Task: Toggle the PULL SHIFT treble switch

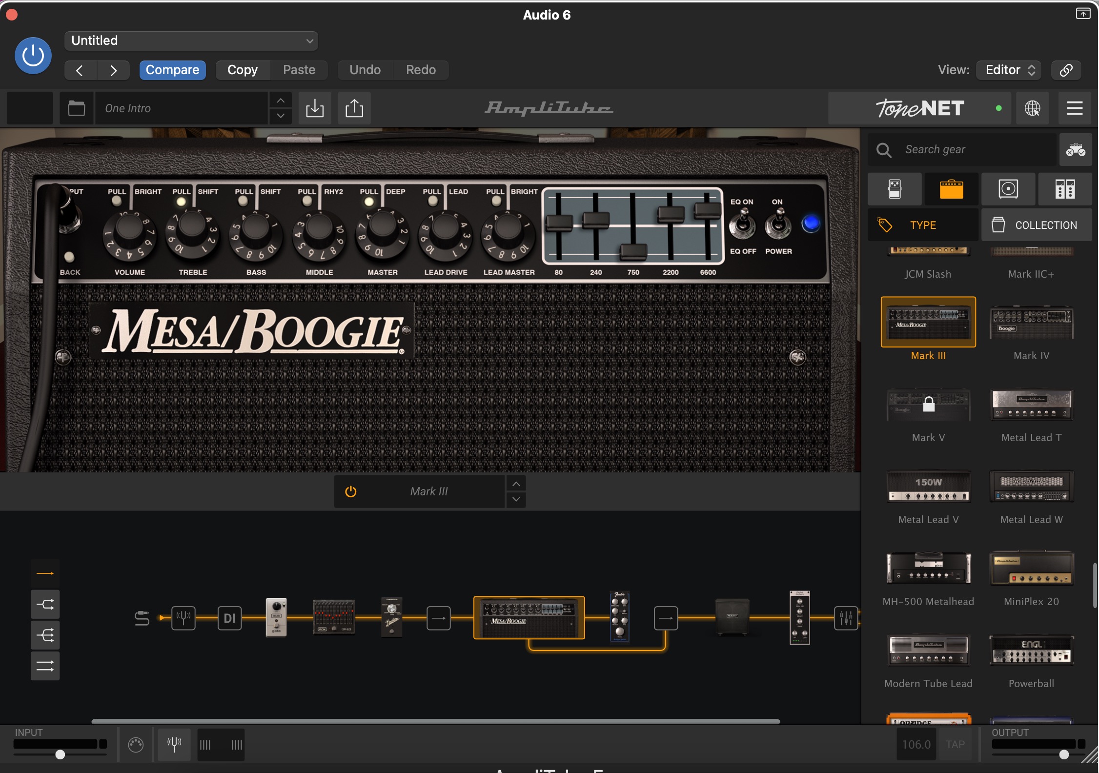Action: click(x=181, y=201)
